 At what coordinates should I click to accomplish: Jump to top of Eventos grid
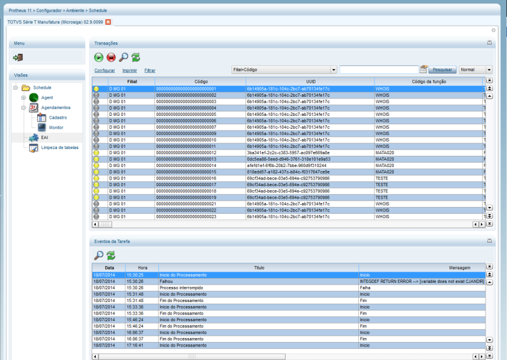[490, 267]
